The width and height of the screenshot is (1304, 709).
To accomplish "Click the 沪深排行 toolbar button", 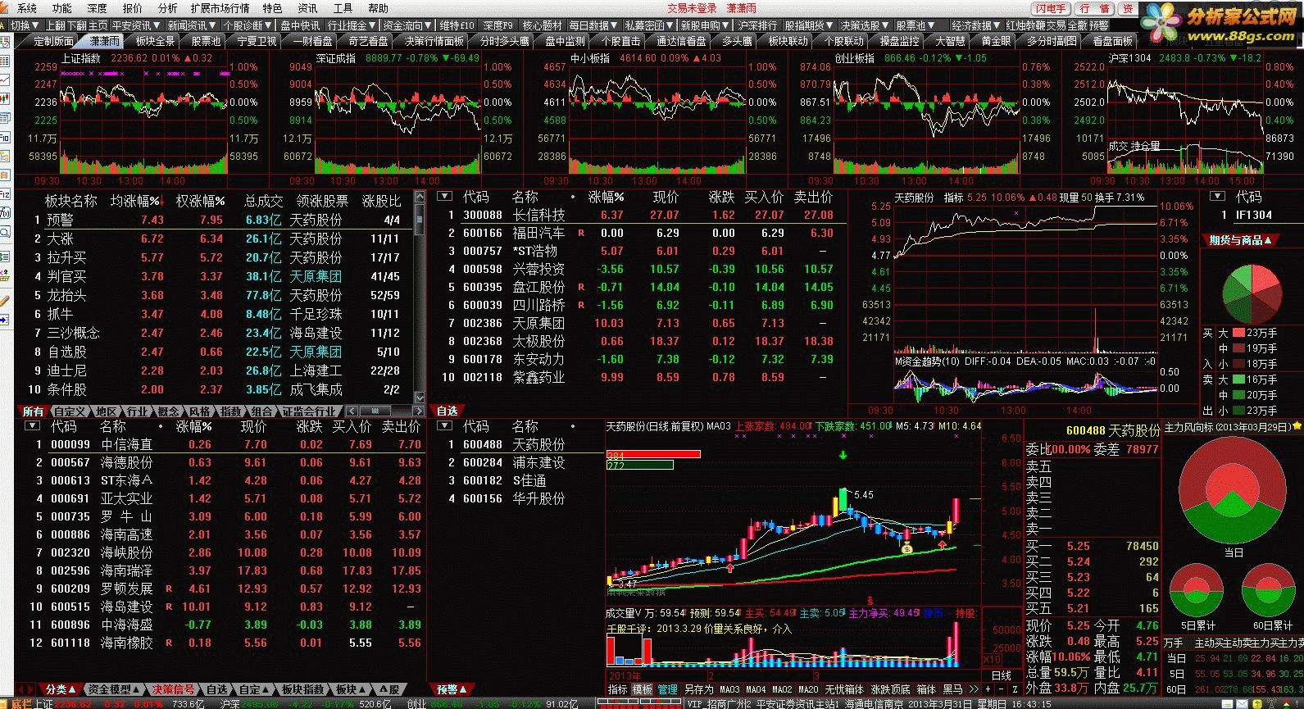I will pos(757,26).
